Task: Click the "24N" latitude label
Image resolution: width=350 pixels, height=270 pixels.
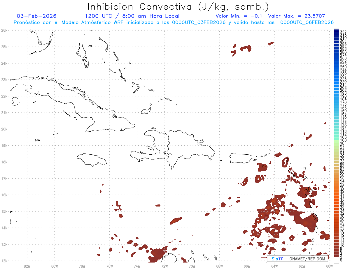Action: [4, 63]
